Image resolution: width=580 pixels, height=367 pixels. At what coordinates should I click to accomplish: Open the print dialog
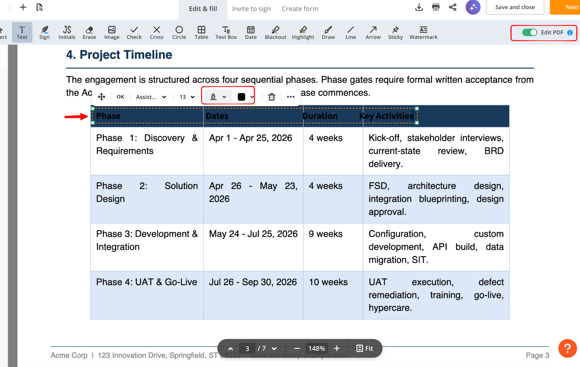(x=436, y=7)
